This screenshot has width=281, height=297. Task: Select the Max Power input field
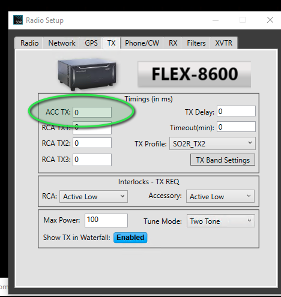point(106,220)
